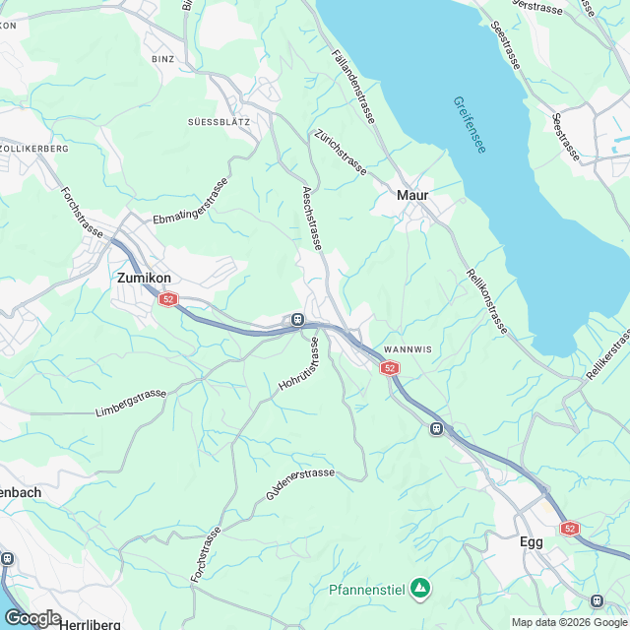
Task: Click the Greifensee lake label
Action: click(x=470, y=125)
